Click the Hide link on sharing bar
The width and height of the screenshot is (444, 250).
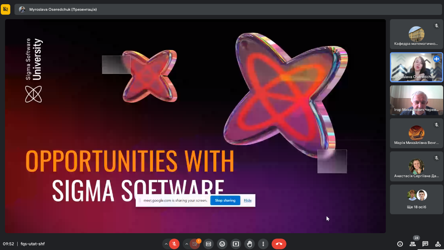click(x=247, y=200)
